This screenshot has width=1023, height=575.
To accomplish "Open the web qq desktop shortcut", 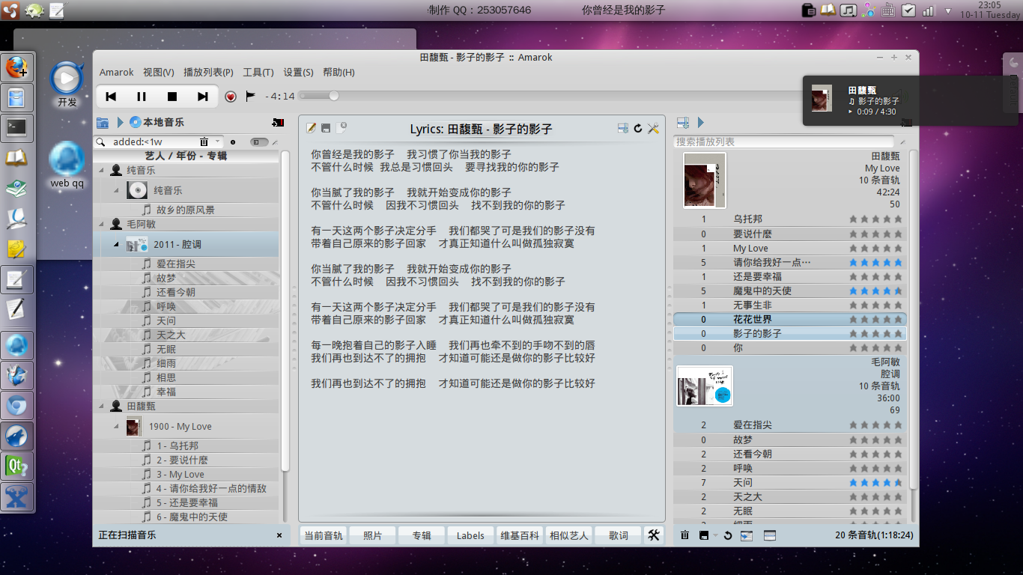I will [x=67, y=165].
